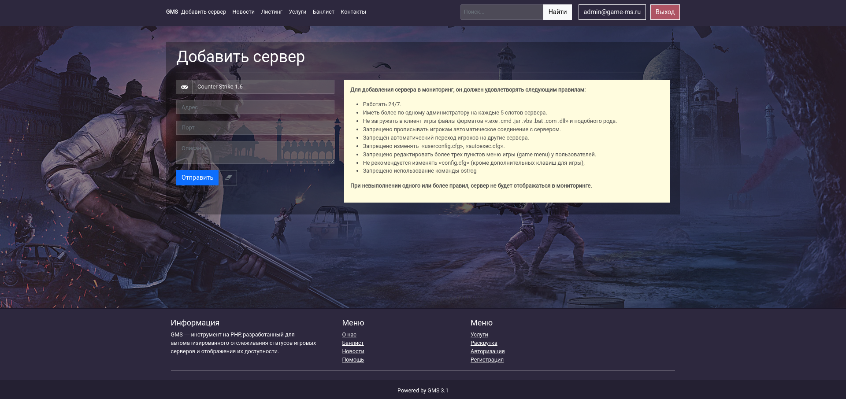The image size is (846, 399).
Task: Open the Добавить сервер menu item
Action: click(x=204, y=12)
